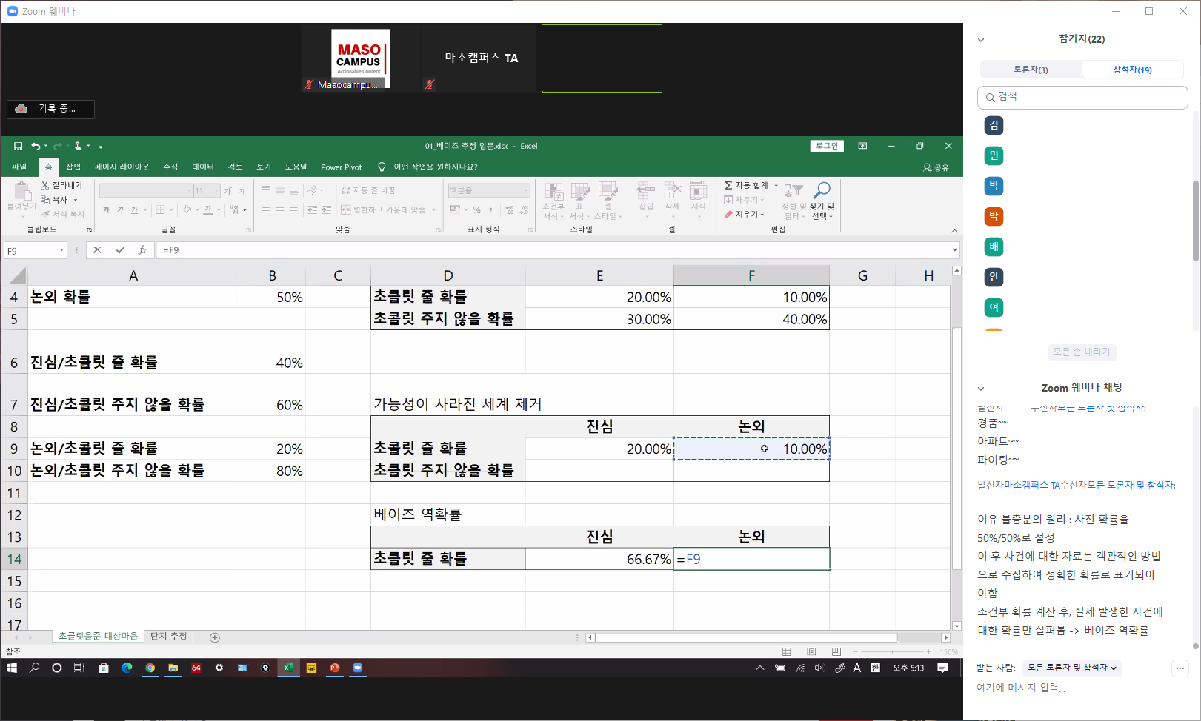Click the Save icon in Excel's quick access toolbar
This screenshot has height=721, width=1201.
[18, 147]
